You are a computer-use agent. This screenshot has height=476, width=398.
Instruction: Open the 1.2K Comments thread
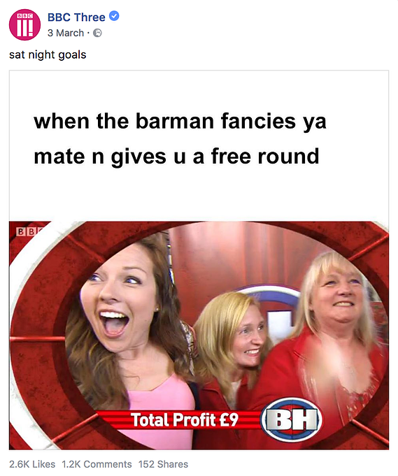[97, 464]
